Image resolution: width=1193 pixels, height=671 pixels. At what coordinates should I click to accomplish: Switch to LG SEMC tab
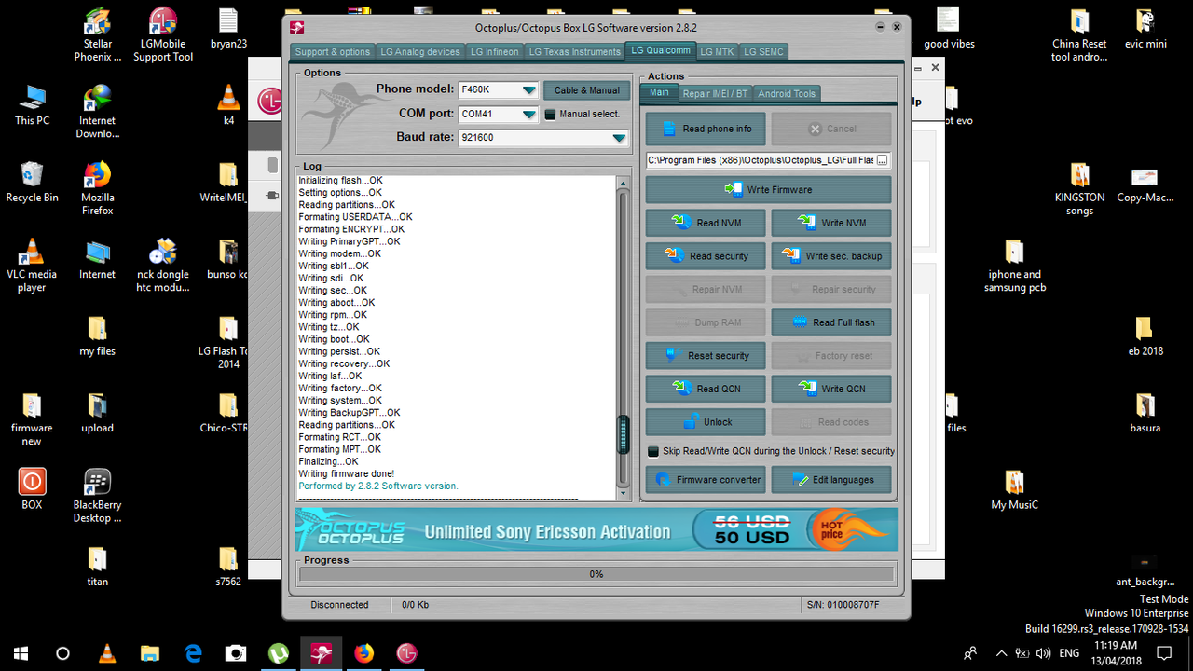coord(763,52)
